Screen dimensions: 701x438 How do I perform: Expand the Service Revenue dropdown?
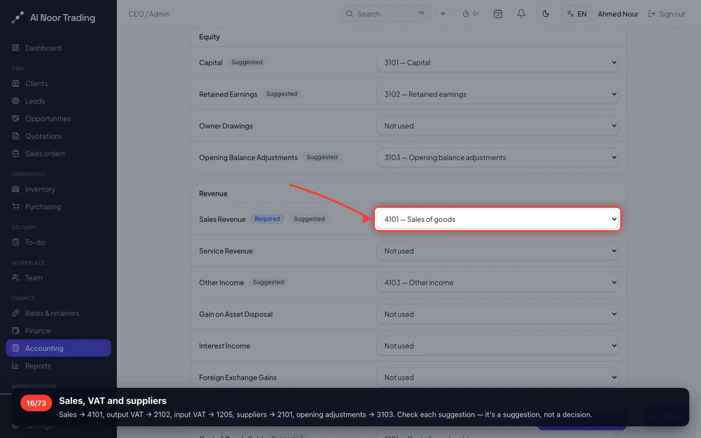(x=498, y=251)
